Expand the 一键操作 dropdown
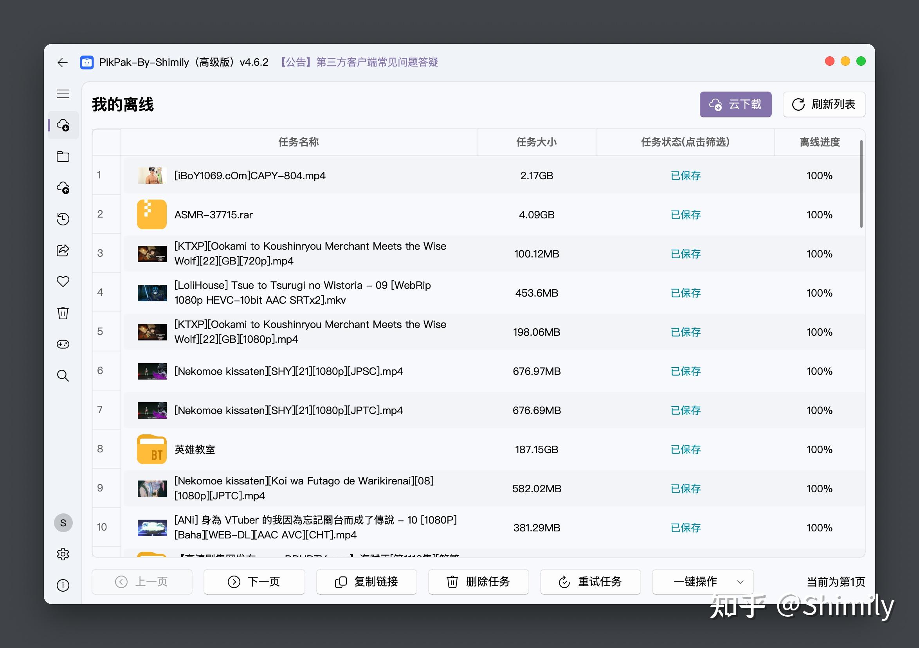Screen dimensions: 919x648 [x=703, y=581]
